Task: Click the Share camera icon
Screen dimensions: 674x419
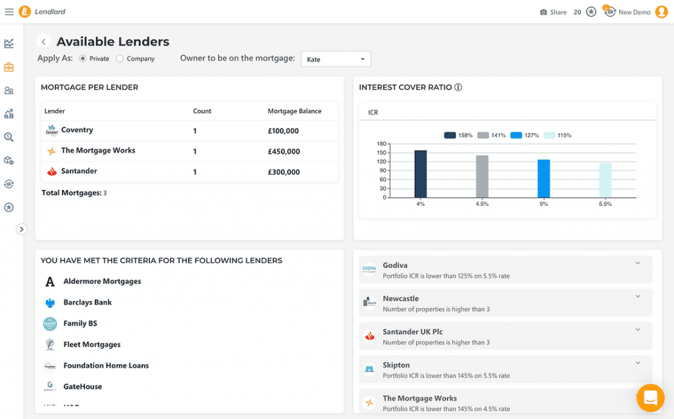Action: click(x=543, y=12)
